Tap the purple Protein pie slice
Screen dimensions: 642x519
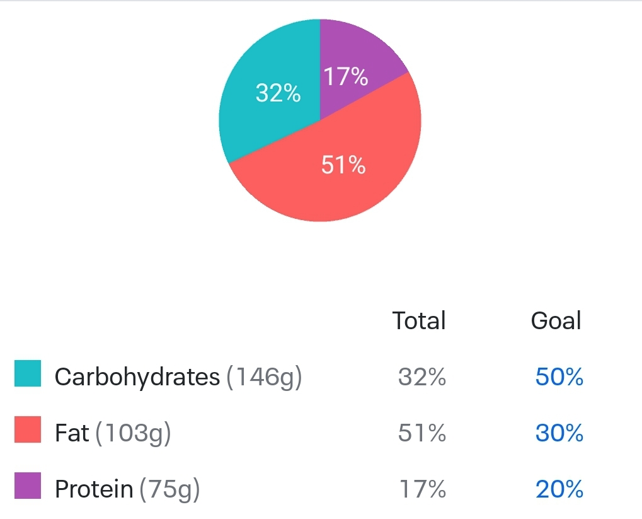coord(353,63)
